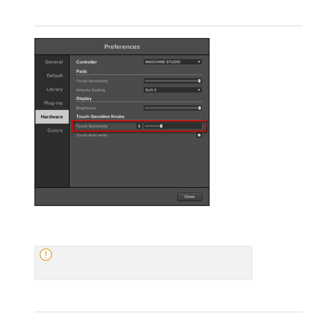Click the Preferences title text
Screen dimensions: 331x331
click(122, 47)
